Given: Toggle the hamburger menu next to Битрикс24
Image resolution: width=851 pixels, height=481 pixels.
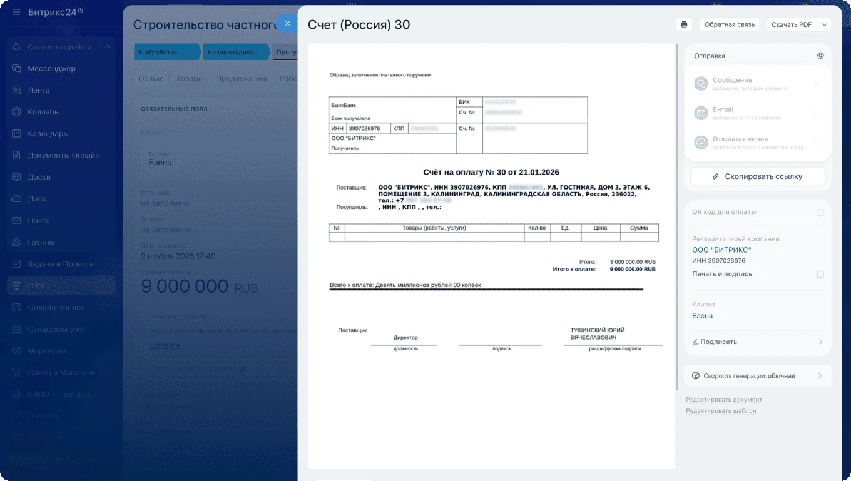Looking at the screenshot, I should (x=16, y=12).
